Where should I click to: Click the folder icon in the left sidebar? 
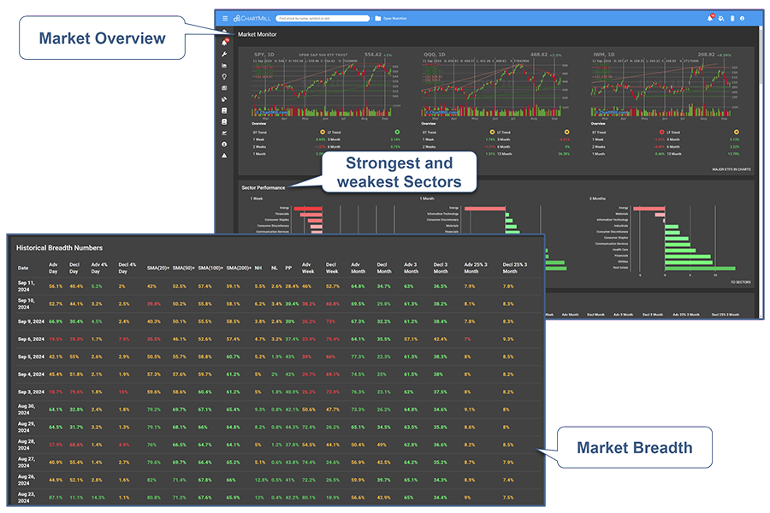tap(224, 64)
